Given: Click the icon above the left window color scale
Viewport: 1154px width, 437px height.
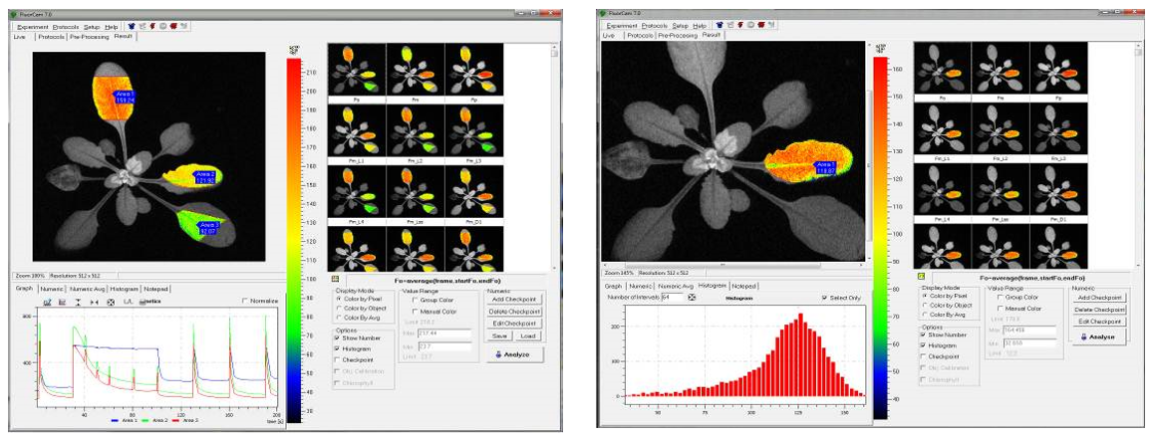Looking at the screenshot, I should pyautogui.click(x=293, y=48).
